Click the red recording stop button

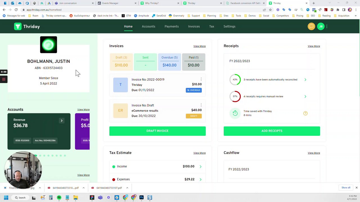point(4,79)
